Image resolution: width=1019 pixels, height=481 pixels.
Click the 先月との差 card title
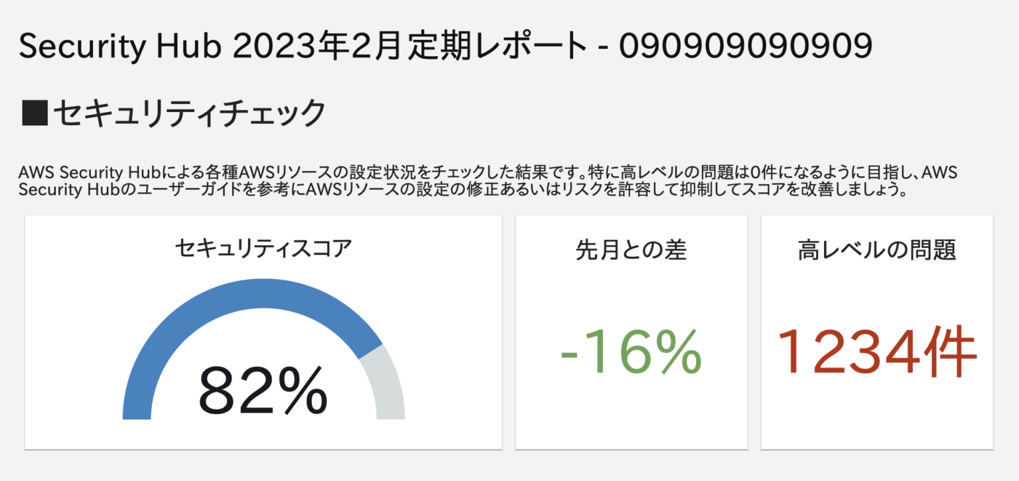(x=631, y=250)
